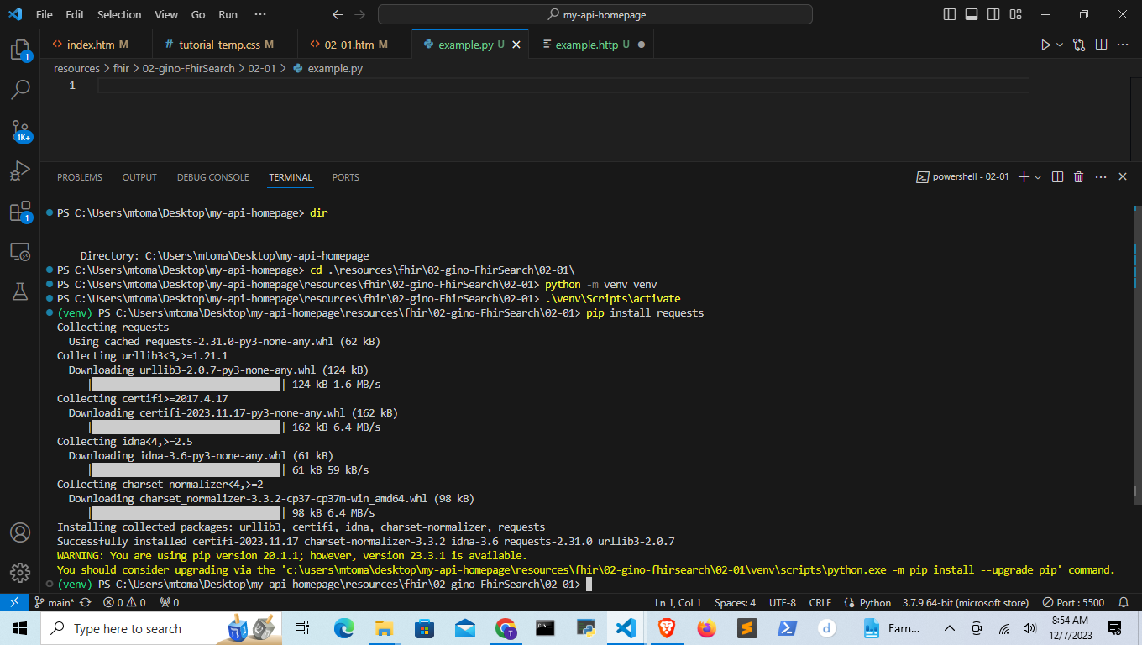
Task: Open the Run and Debug view
Action: coord(20,170)
